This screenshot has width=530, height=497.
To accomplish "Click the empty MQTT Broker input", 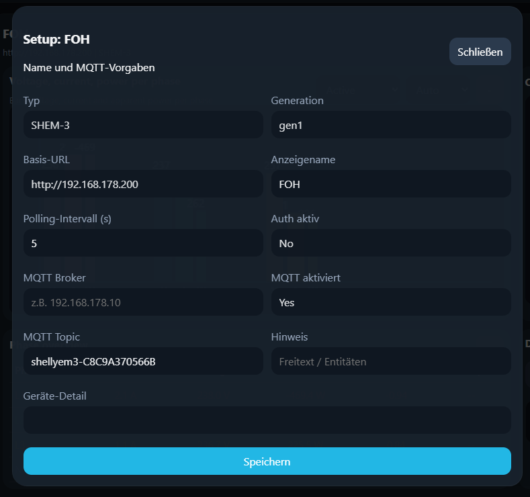I will point(142,302).
